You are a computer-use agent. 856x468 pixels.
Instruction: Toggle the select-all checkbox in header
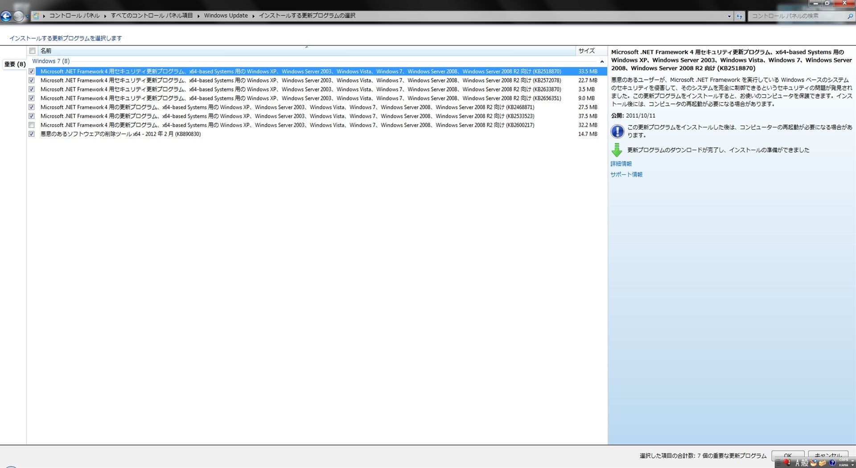[x=32, y=51]
